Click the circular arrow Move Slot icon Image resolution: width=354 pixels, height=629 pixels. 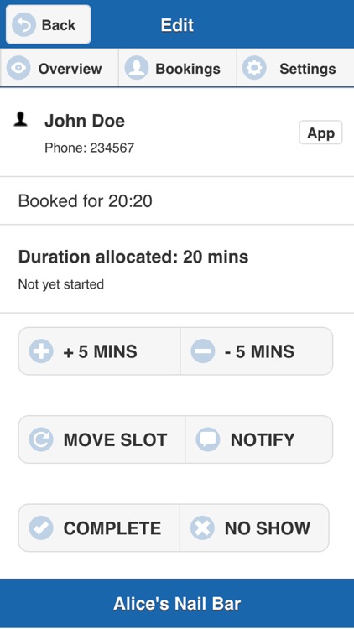tap(41, 439)
